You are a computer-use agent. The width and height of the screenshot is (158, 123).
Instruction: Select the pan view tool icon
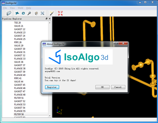pyautogui.click(x=17, y=13)
